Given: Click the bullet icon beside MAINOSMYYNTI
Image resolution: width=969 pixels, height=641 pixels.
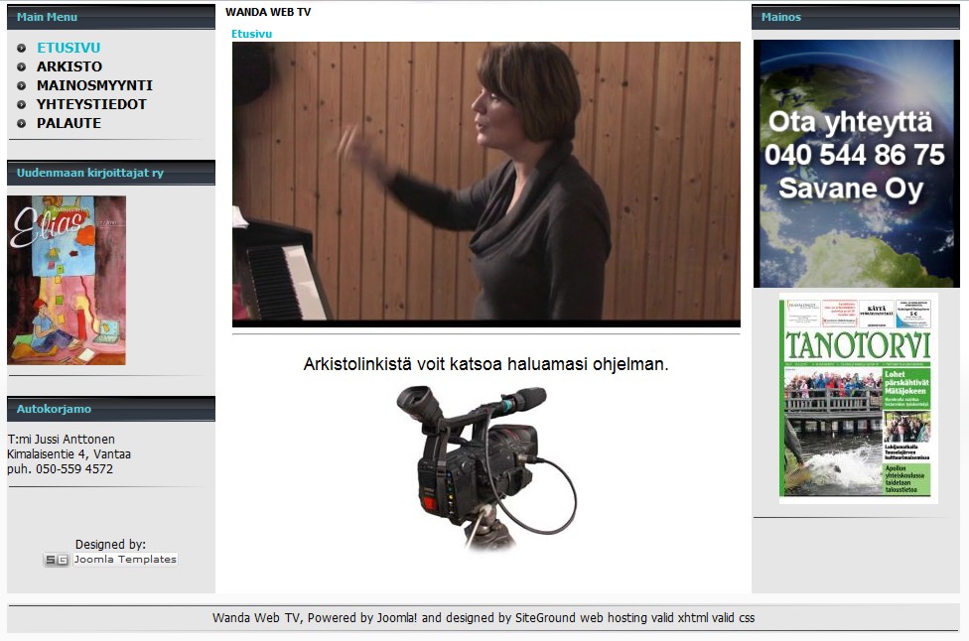Looking at the screenshot, I should [22, 86].
